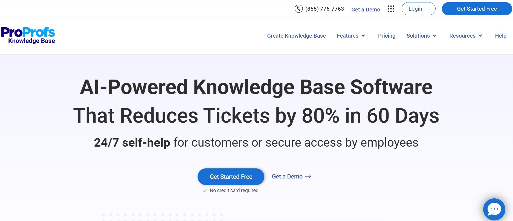Click Create Knowledge Base in the nav

tap(296, 36)
